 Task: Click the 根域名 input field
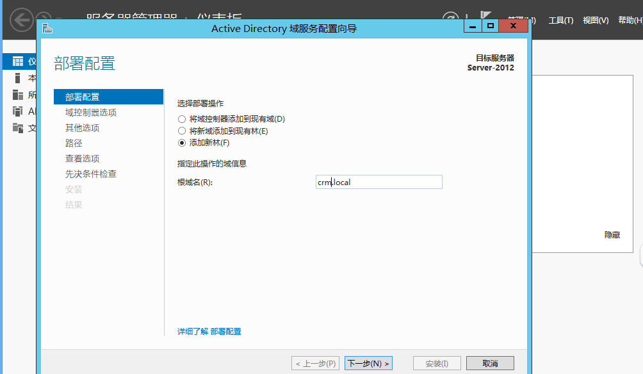click(x=379, y=182)
